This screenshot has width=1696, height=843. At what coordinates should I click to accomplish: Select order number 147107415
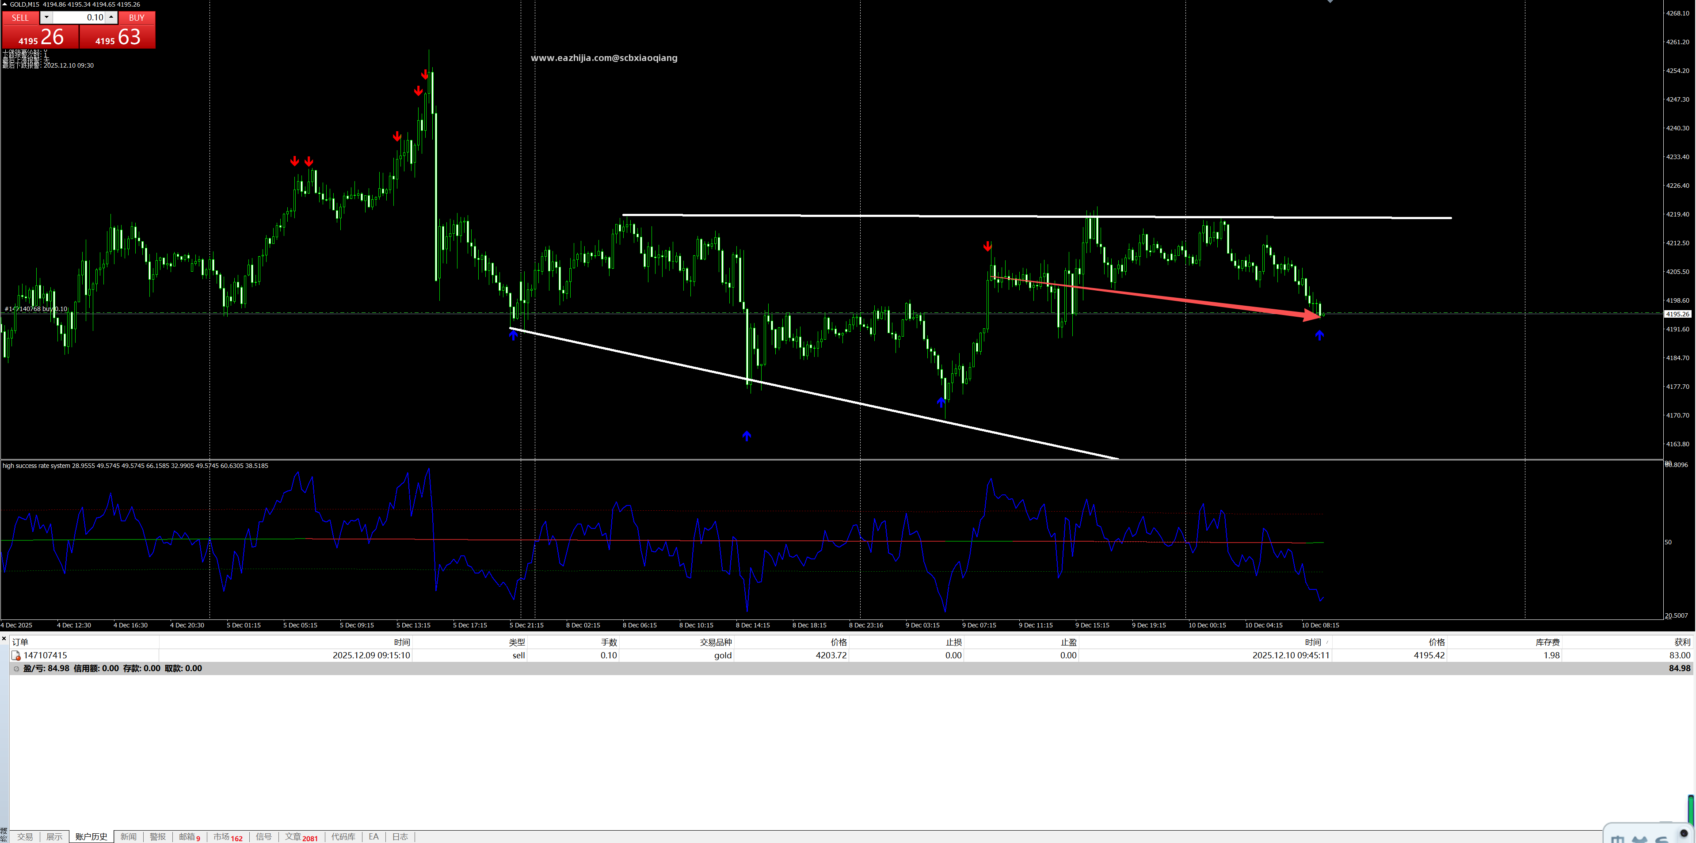tap(46, 656)
